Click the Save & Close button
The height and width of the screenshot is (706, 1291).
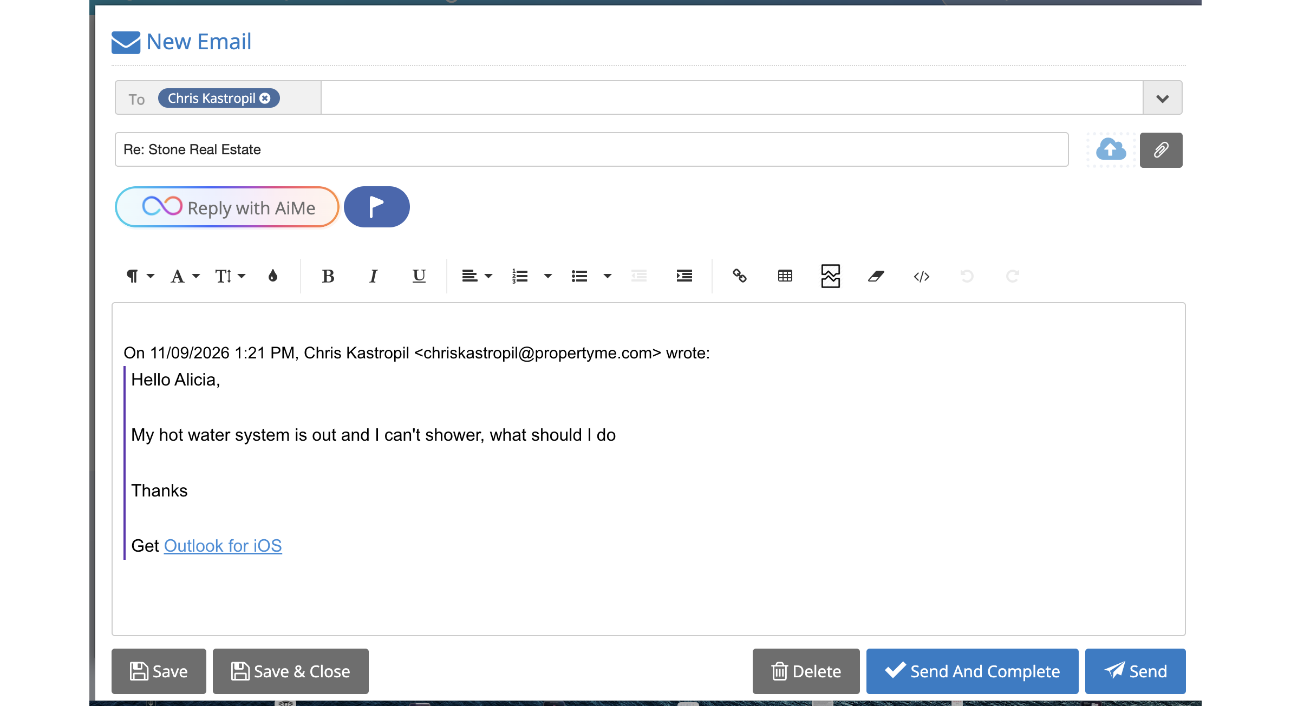tap(291, 671)
